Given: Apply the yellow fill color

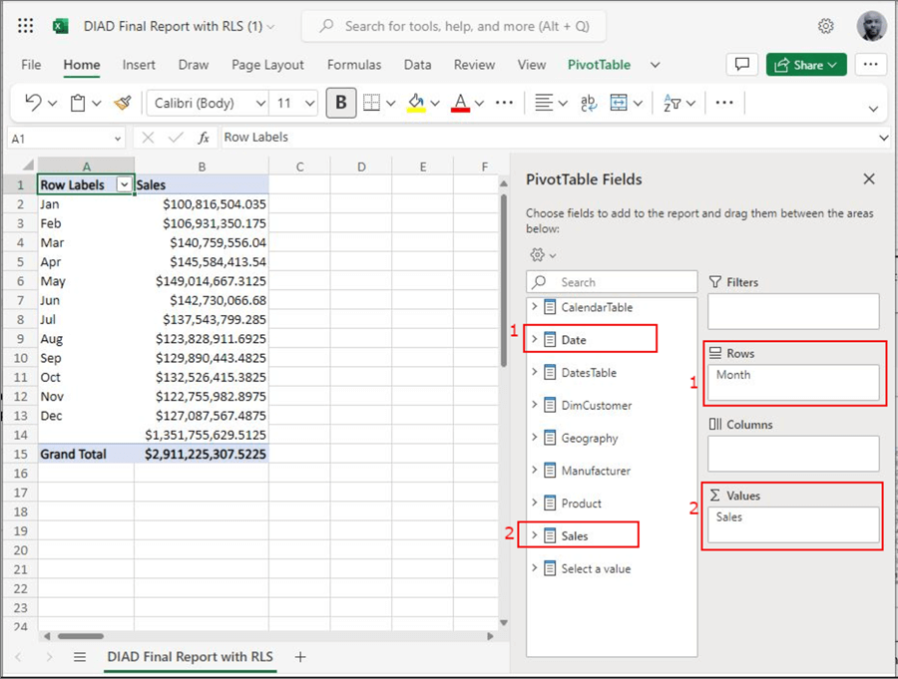Looking at the screenshot, I should (x=416, y=103).
